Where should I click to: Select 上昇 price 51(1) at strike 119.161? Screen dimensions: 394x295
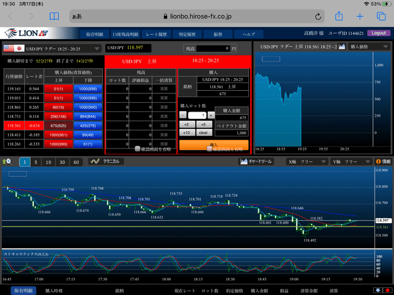click(x=59, y=89)
